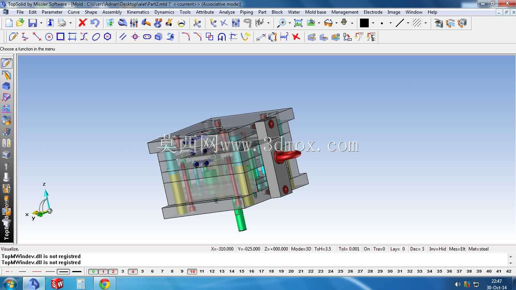Toggle level 4 button

133,271
